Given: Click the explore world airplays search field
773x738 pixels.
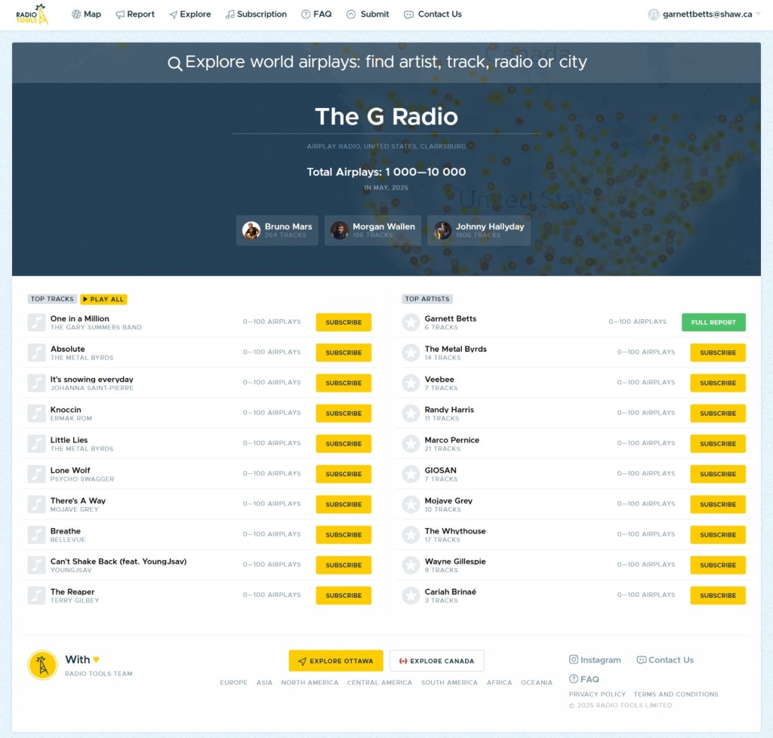Looking at the screenshot, I should 386,63.
